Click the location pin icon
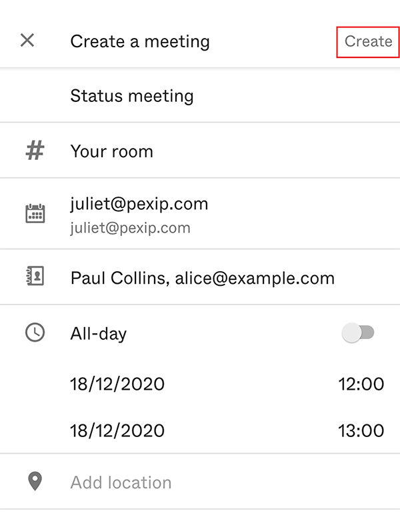The width and height of the screenshot is (400, 529). (x=35, y=482)
